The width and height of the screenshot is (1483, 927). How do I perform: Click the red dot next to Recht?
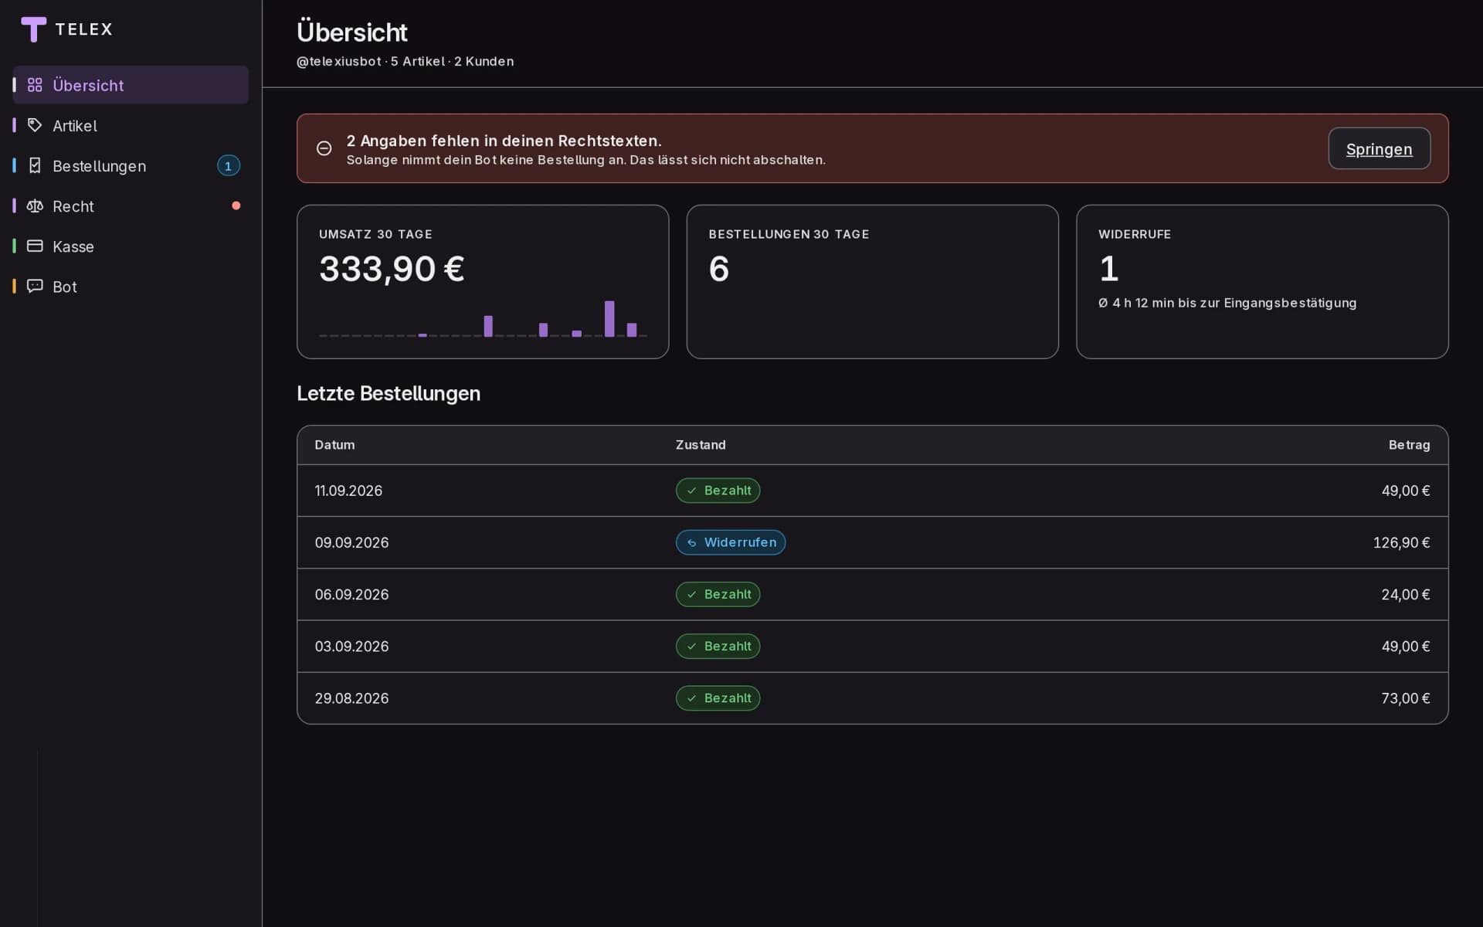point(236,205)
